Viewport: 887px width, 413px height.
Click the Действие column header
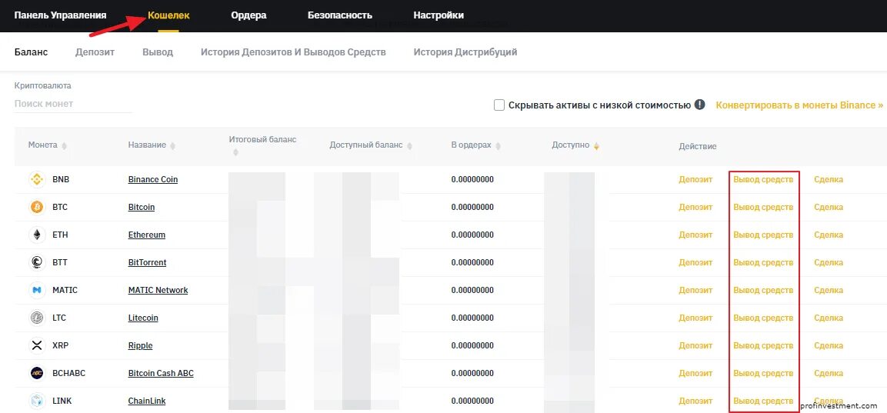coord(698,146)
